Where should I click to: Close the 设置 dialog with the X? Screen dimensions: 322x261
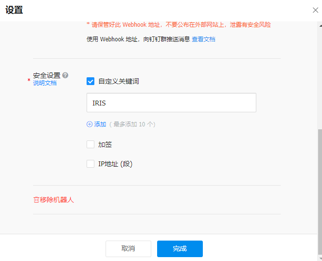[x=315, y=10]
